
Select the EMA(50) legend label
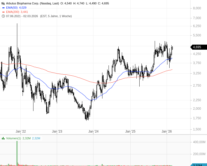click(12, 8)
